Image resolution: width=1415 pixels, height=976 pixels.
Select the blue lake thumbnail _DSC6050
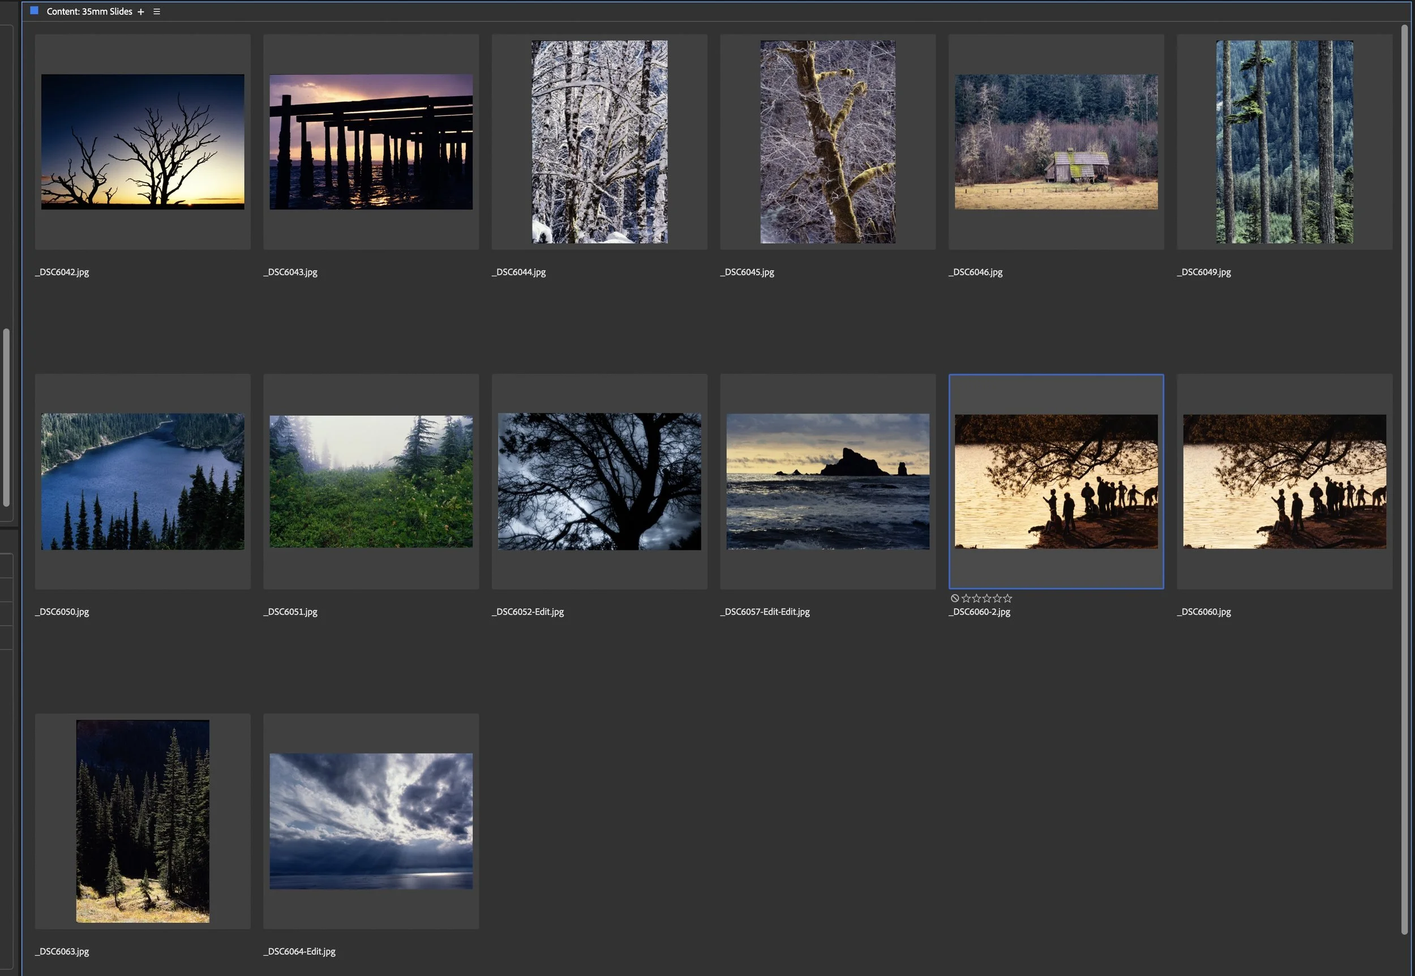(143, 481)
